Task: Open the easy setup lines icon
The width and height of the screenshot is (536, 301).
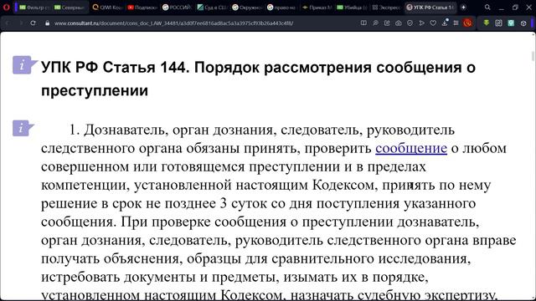Action: (x=456, y=23)
